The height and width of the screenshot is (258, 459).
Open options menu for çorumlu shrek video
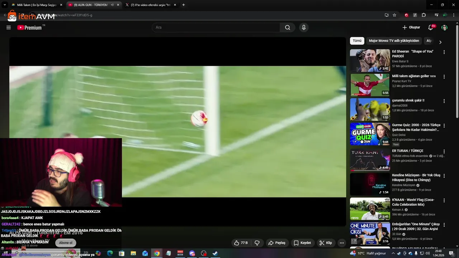point(444,101)
